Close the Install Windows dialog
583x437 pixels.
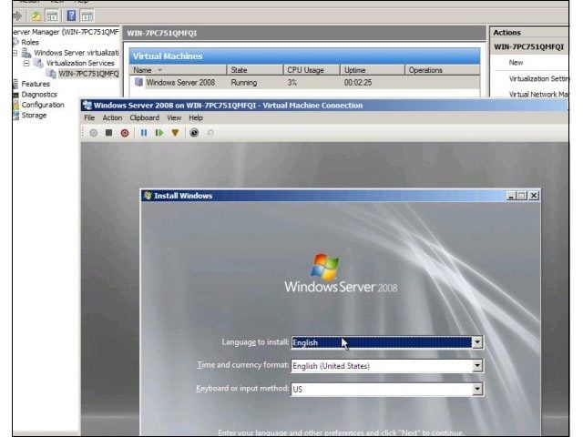click(534, 196)
